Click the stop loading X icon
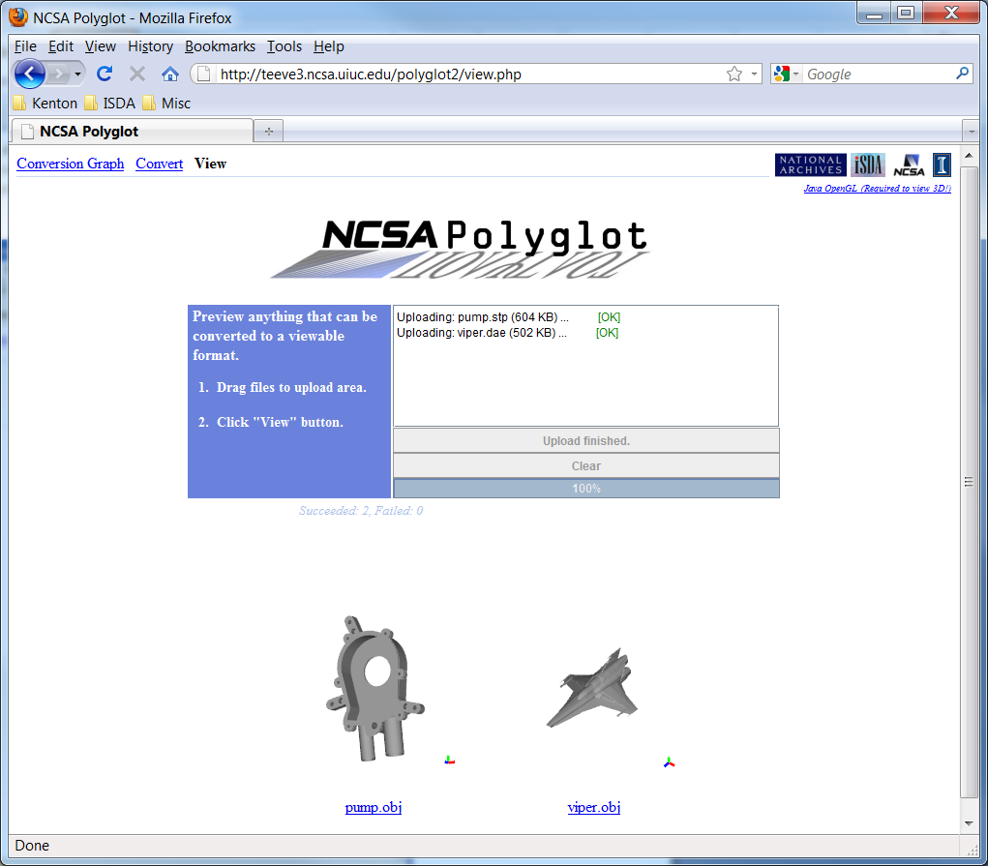 pos(137,75)
